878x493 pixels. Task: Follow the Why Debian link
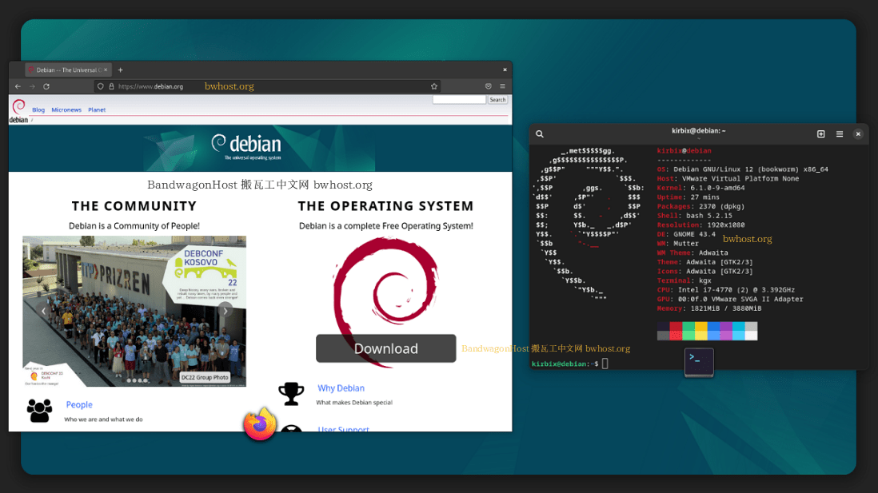[341, 388]
